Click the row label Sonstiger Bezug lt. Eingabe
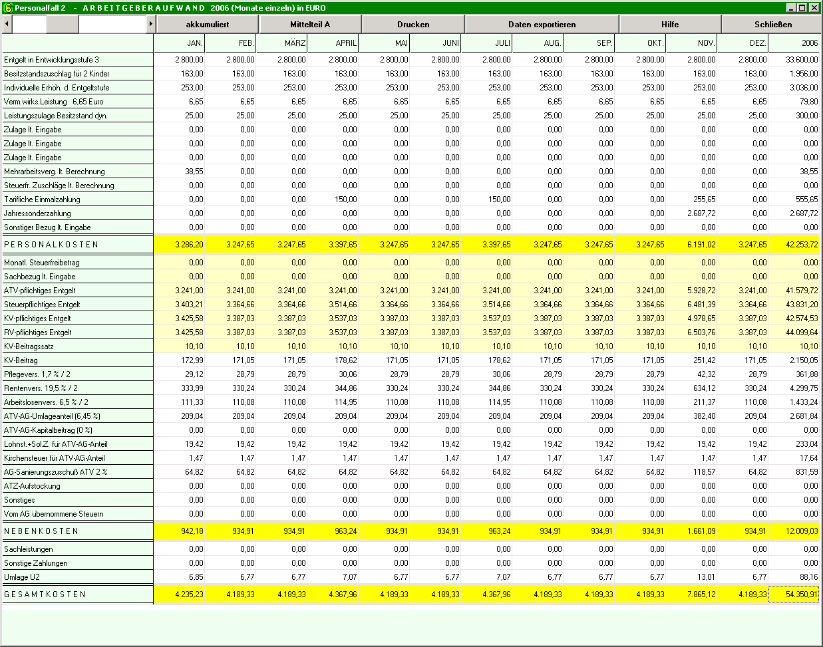Screen dimensions: 823x647 78,227
